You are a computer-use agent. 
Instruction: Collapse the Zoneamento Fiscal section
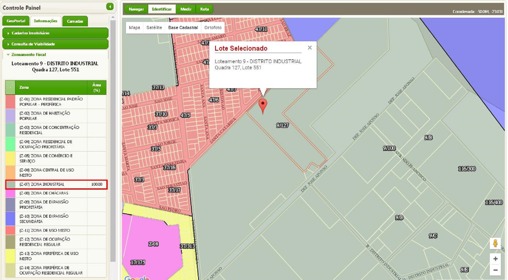point(29,55)
